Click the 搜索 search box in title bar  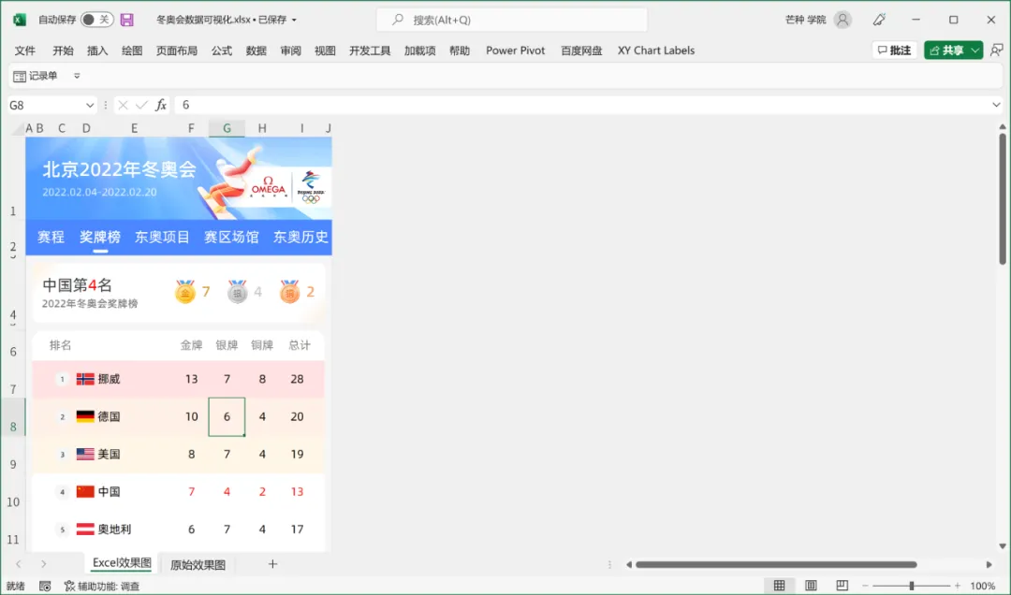click(x=512, y=20)
